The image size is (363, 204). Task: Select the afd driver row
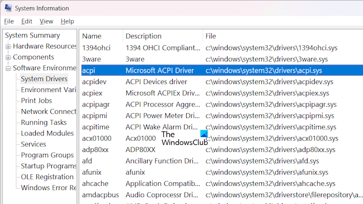coord(222,161)
